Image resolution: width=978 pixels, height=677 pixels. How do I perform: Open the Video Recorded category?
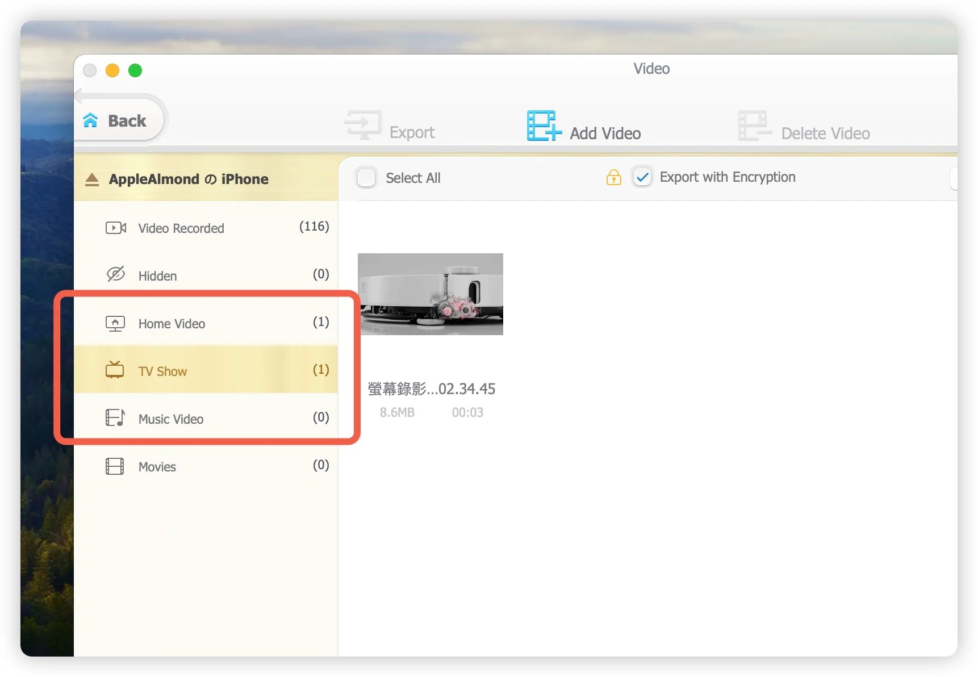coord(206,228)
